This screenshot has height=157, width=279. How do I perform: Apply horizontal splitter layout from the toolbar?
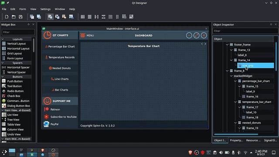tap(96, 17)
